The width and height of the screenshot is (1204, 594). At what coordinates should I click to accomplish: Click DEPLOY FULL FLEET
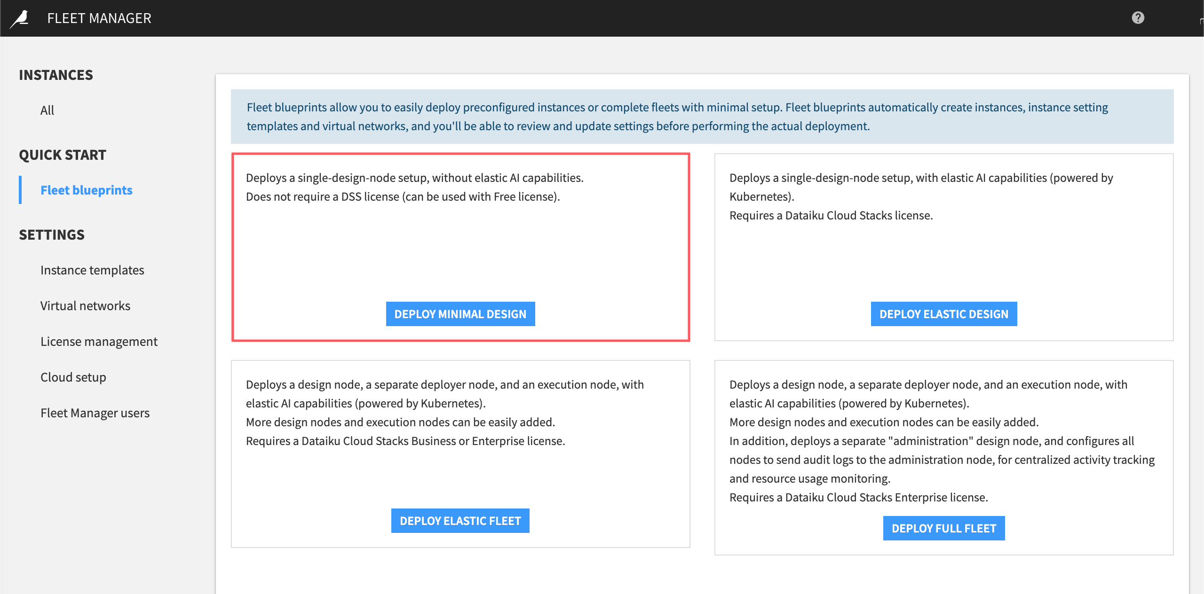click(x=943, y=528)
